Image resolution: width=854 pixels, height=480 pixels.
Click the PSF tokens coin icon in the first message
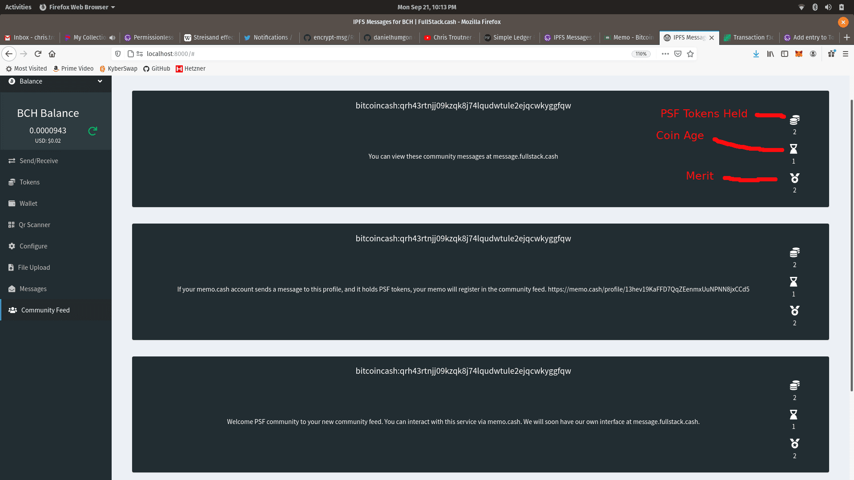(794, 120)
